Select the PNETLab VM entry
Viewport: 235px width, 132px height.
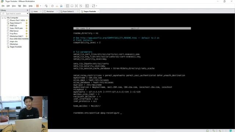(x=13, y=26)
